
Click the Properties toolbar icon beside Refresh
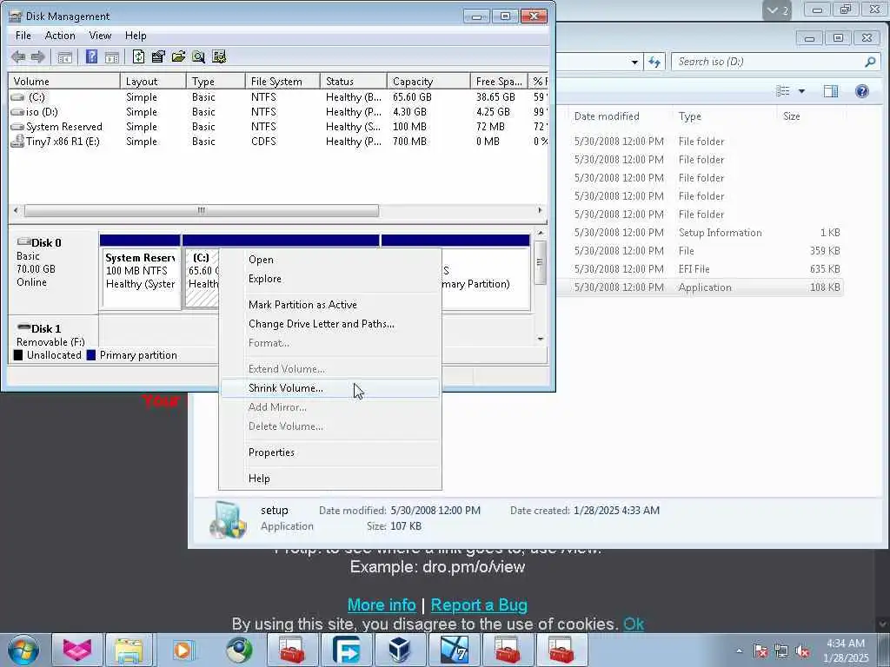(158, 56)
